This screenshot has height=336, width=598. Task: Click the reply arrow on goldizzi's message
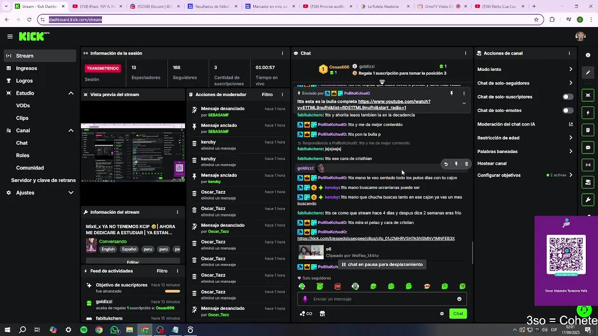(446, 164)
